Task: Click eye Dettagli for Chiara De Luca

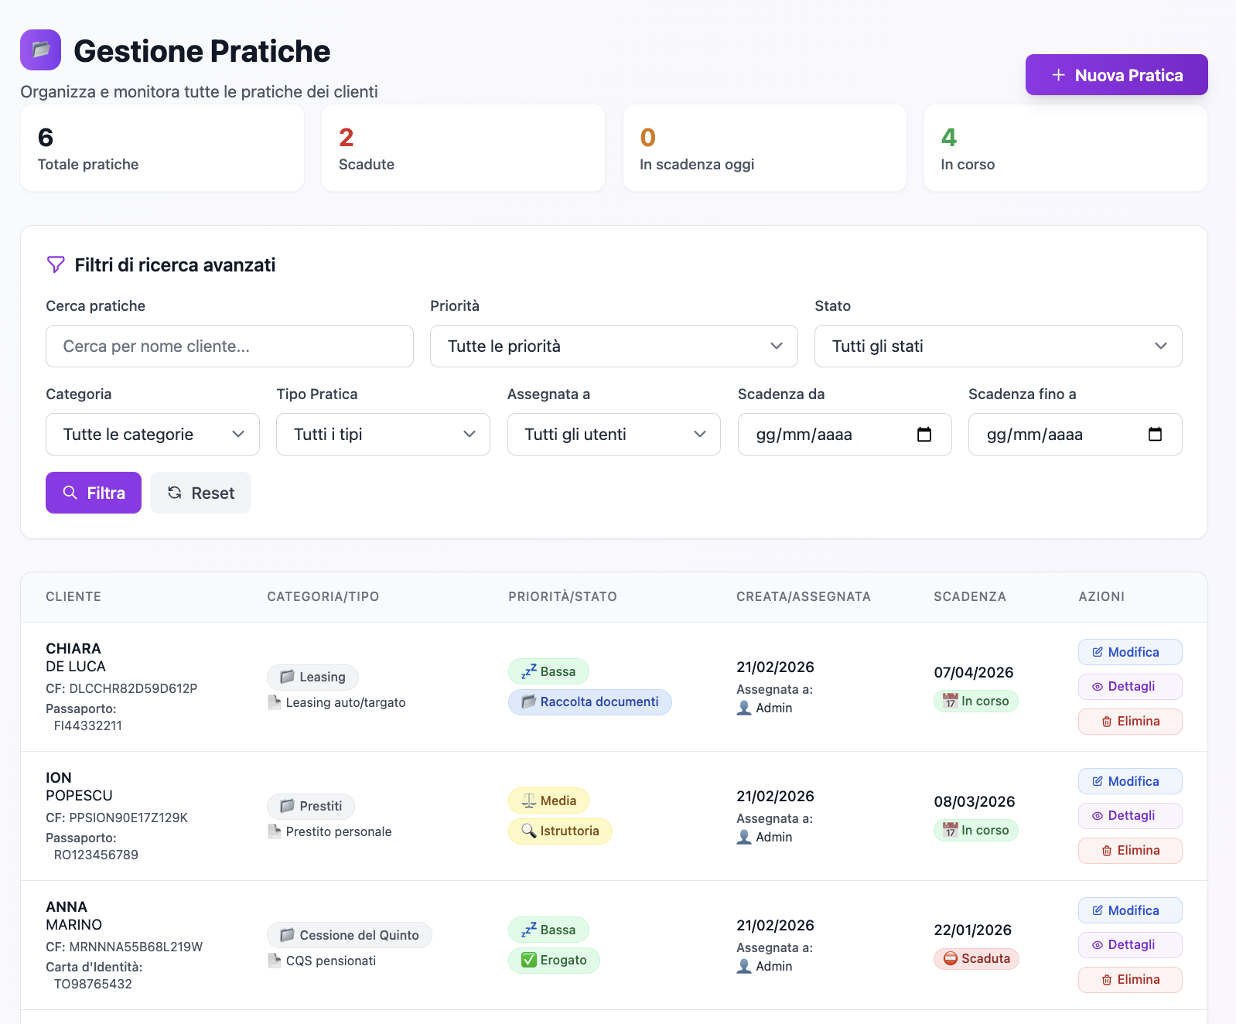Action: pyautogui.click(x=1129, y=687)
